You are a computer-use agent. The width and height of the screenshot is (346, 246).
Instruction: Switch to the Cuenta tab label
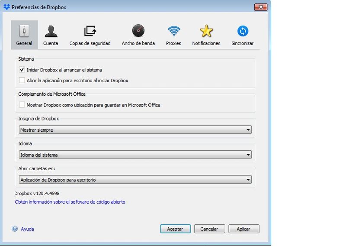[51, 43]
